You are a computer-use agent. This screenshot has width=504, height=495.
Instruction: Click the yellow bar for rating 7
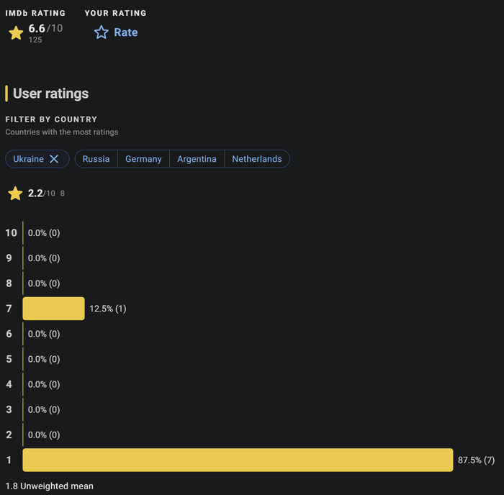click(54, 309)
